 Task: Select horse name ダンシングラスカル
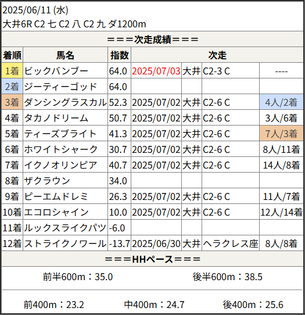click(66, 102)
